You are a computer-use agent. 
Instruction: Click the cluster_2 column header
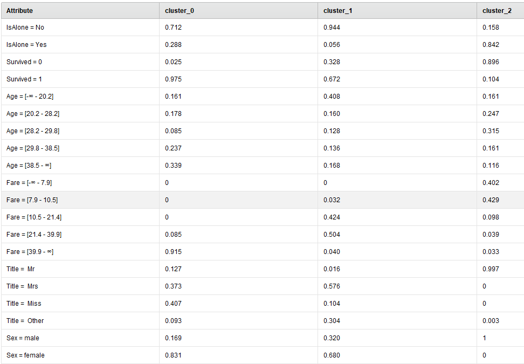[x=500, y=10]
